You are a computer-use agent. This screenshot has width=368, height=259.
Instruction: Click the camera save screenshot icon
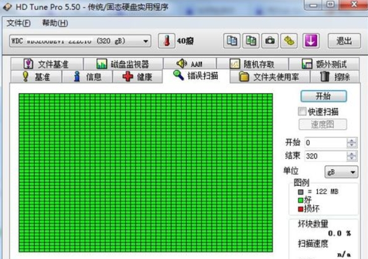coord(270,41)
